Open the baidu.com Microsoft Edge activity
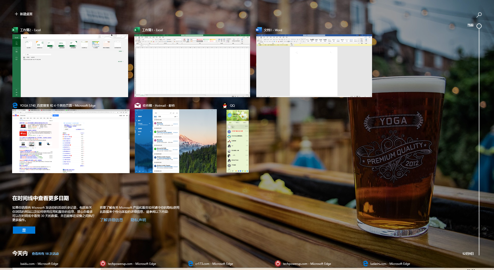Viewport: 494px width, 270px height. (39, 264)
